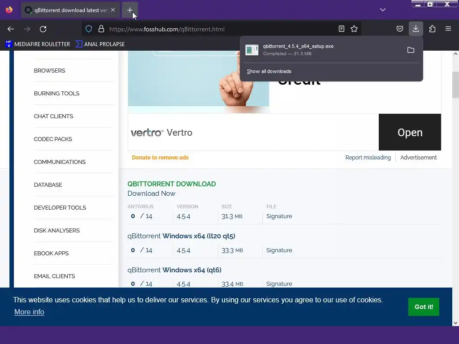The image size is (459, 344).
Task: Click Show all downloads
Action: [x=269, y=71]
